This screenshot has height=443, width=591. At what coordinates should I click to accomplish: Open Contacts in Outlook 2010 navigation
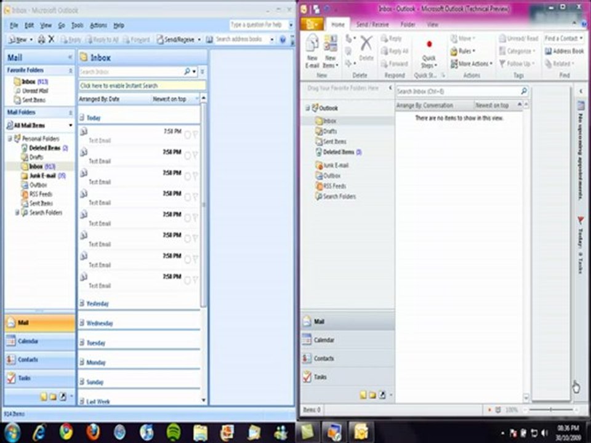(347, 358)
